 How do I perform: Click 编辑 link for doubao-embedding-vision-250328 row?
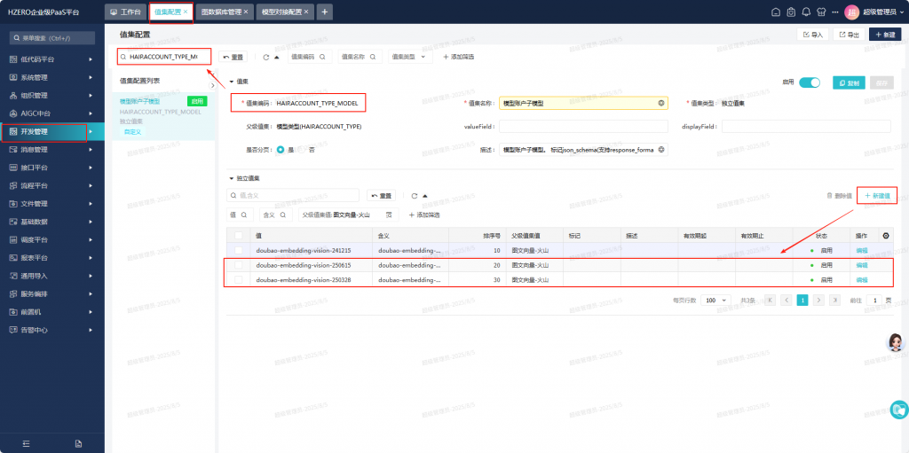861,280
